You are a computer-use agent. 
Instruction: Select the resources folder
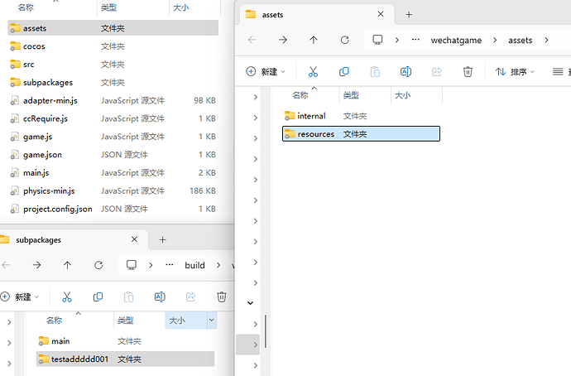click(x=361, y=133)
